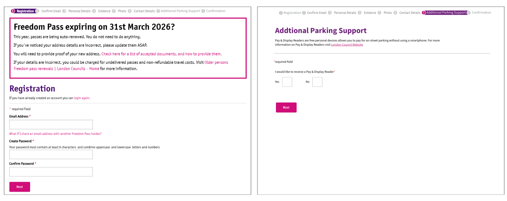Go to Confirmation step on parking support page
The image size is (507, 201).
pos(481,13)
